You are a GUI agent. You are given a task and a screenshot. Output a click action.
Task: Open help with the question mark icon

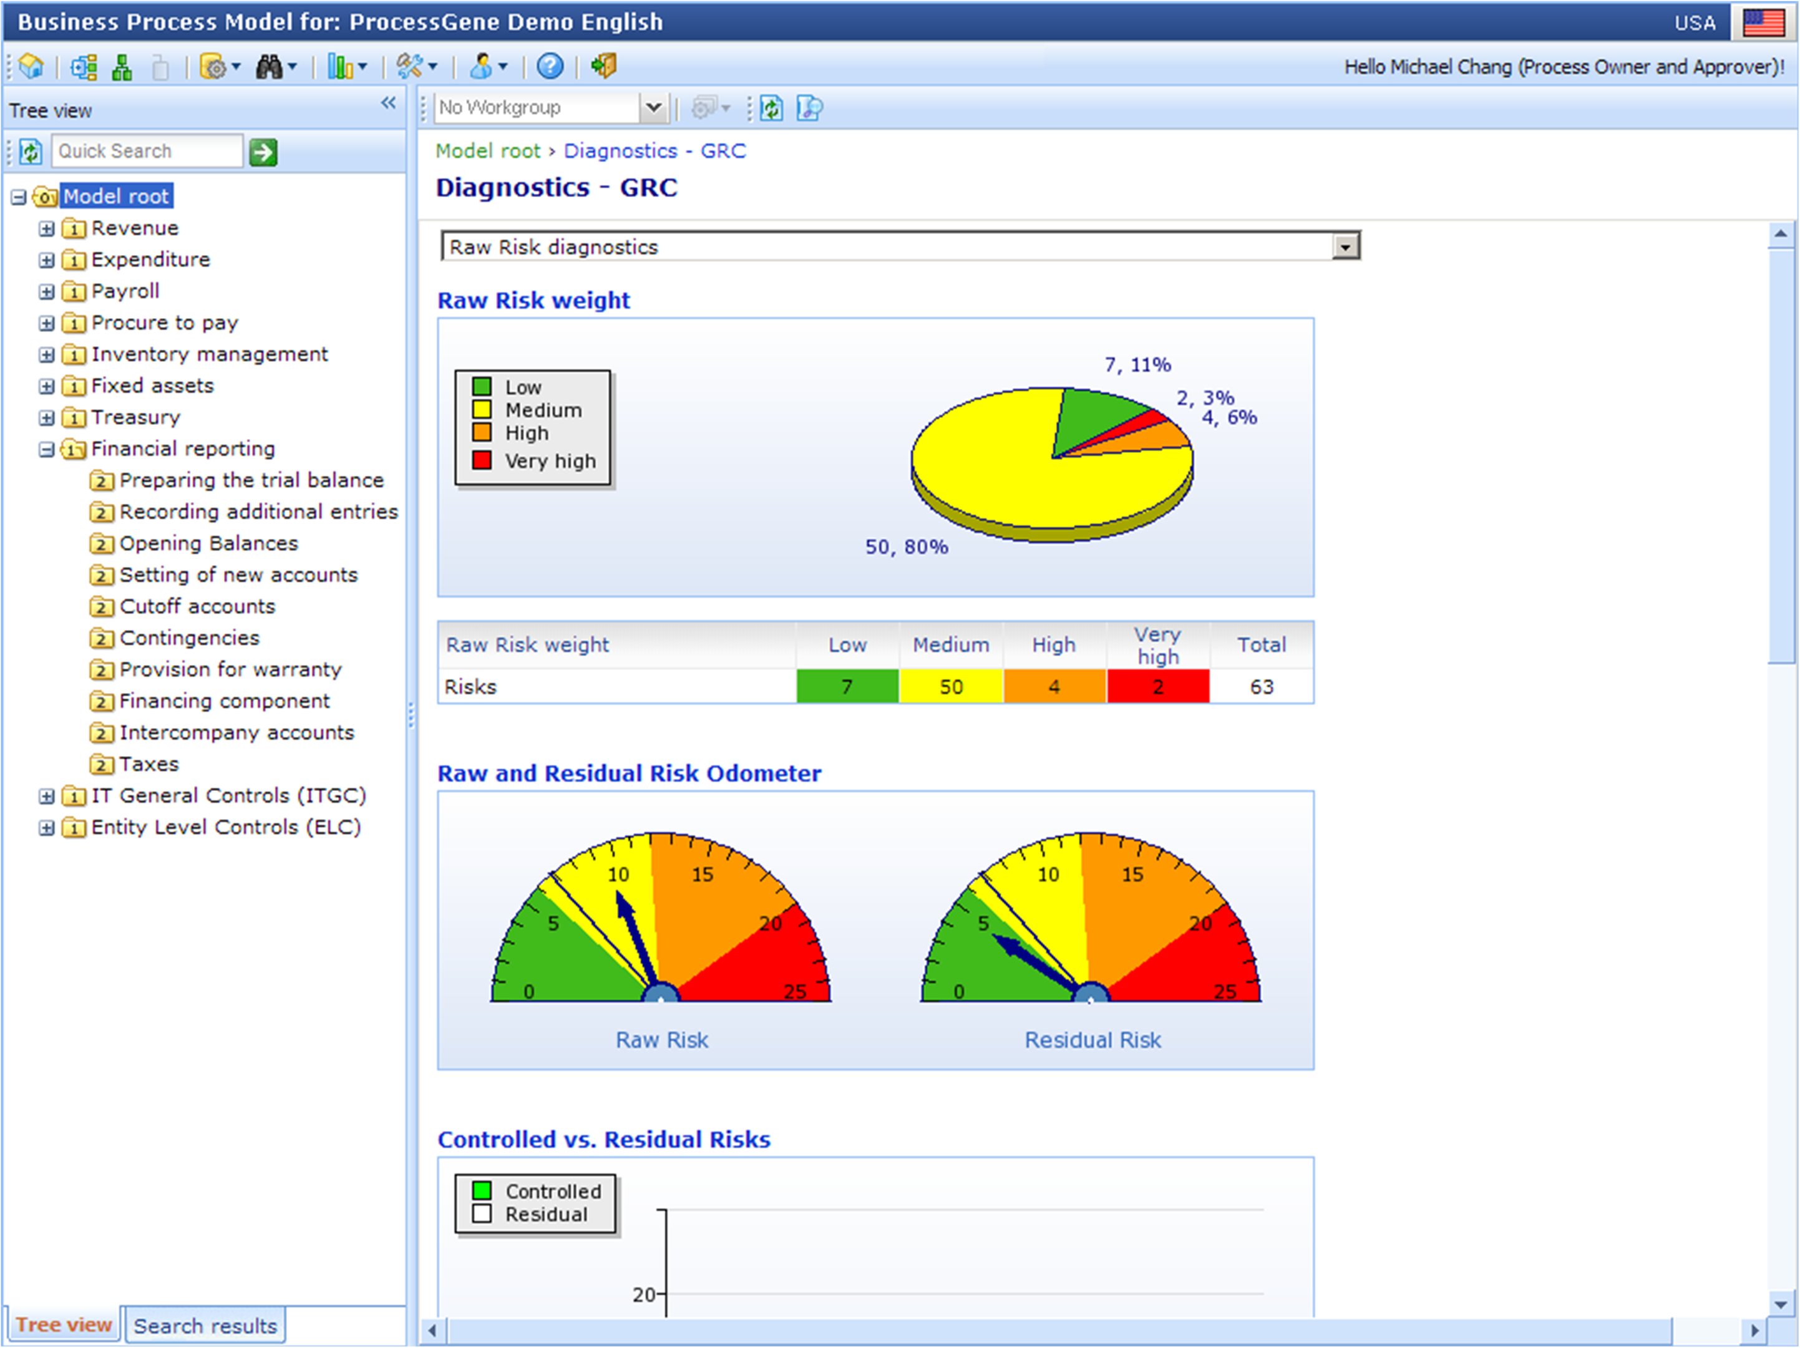550,66
